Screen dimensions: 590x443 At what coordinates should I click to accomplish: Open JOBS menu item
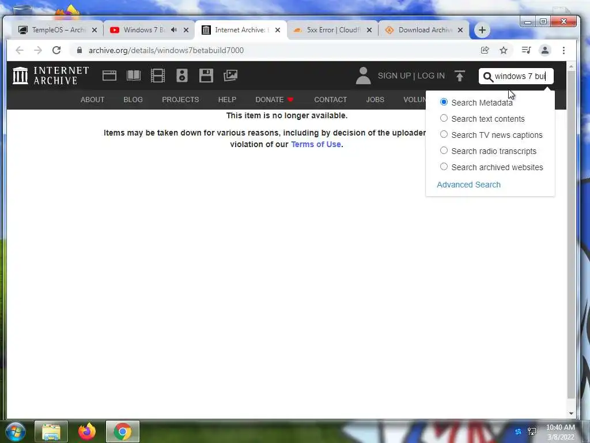pos(375,99)
